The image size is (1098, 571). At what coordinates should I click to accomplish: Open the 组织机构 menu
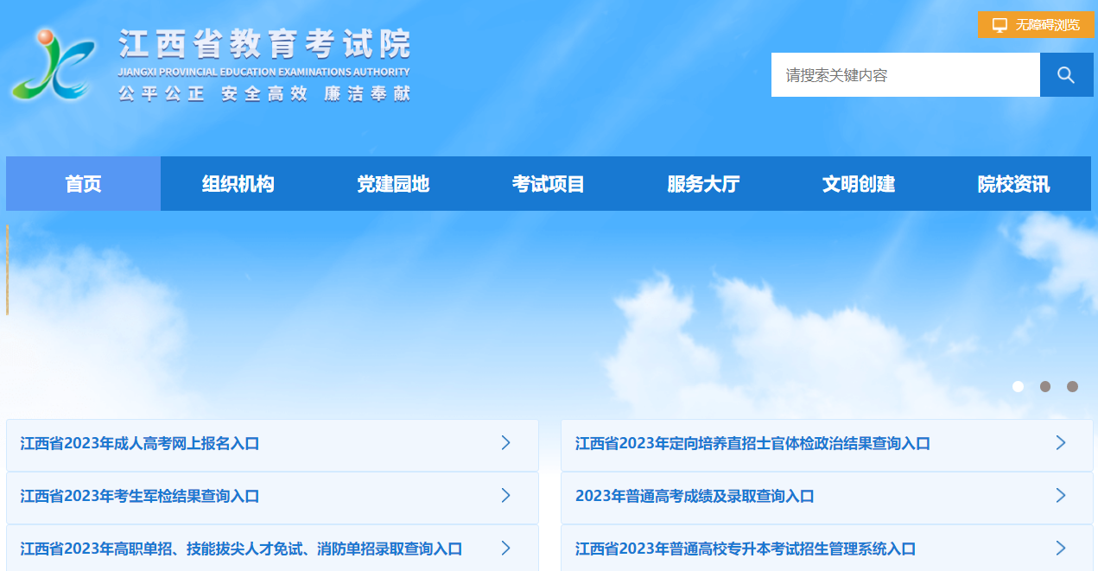(238, 184)
